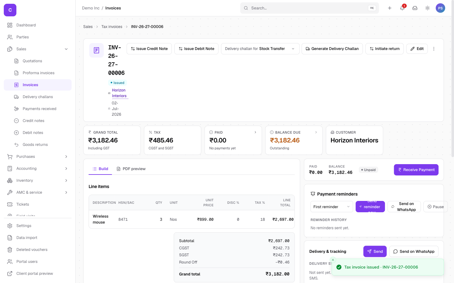Select the Build tab
The height and width of the screenshot is (283, 454).
click(x=100, y=169)
